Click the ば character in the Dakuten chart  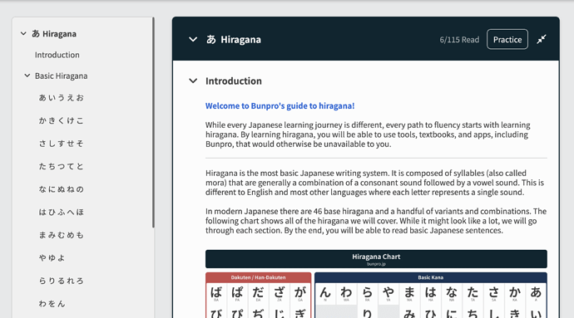coord(216,292)
